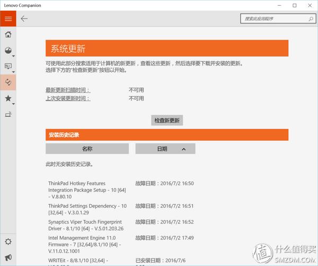Click the 系统更新 title banner
This screenshot has height=266, width=318.
167,48
